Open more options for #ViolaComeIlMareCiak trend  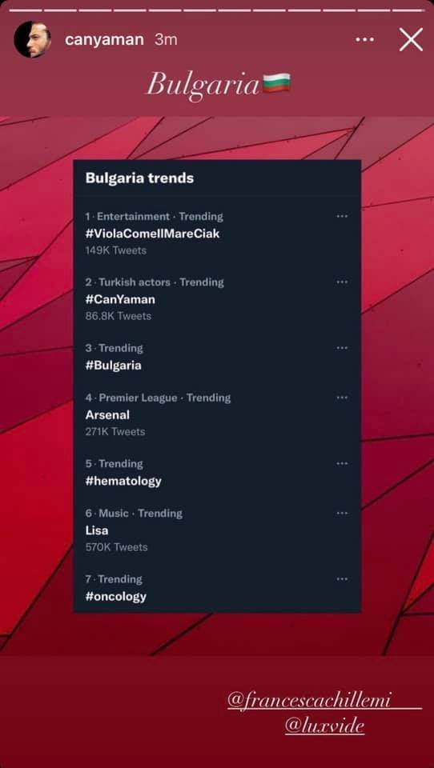(342, 216)
